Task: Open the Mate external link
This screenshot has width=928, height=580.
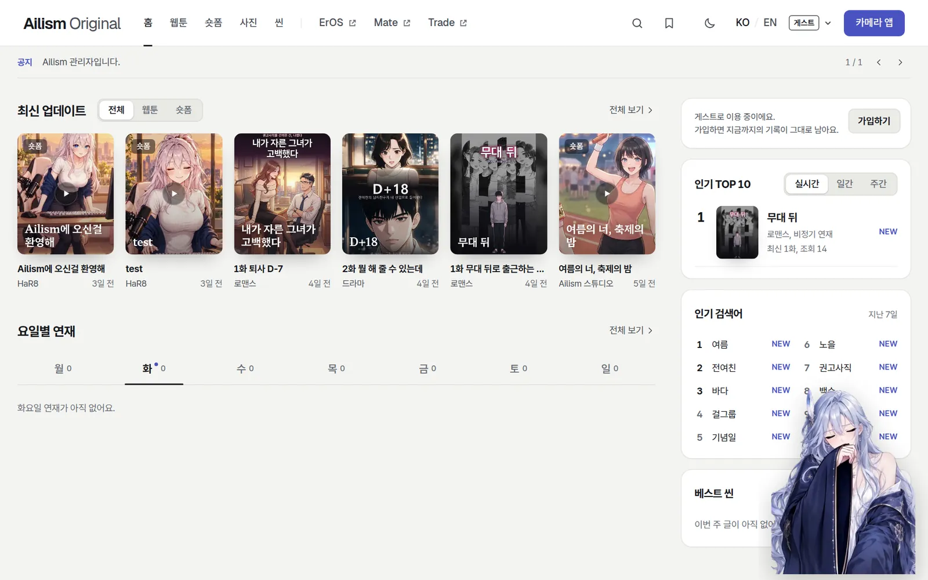Action: (392, 23)
